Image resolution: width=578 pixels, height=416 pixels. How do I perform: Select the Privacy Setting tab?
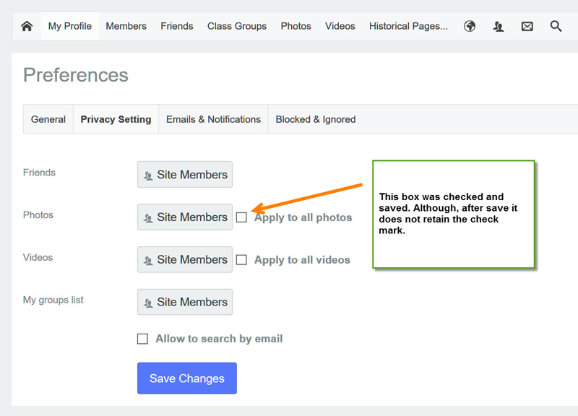pos(116,119)
